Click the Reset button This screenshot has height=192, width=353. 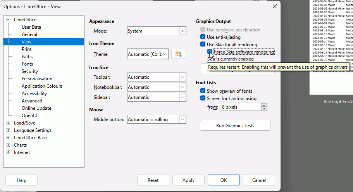(x=153, y=180)
